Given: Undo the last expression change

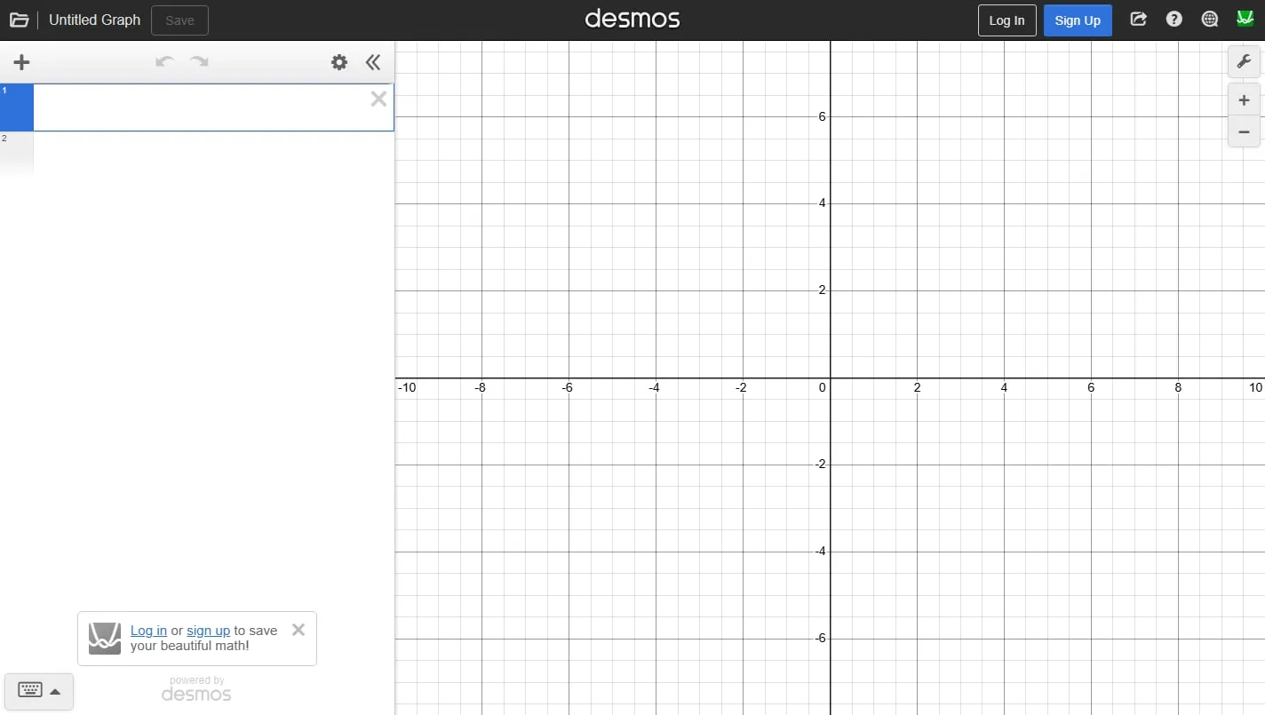Looking at the screenshot, I should [164, 61].
